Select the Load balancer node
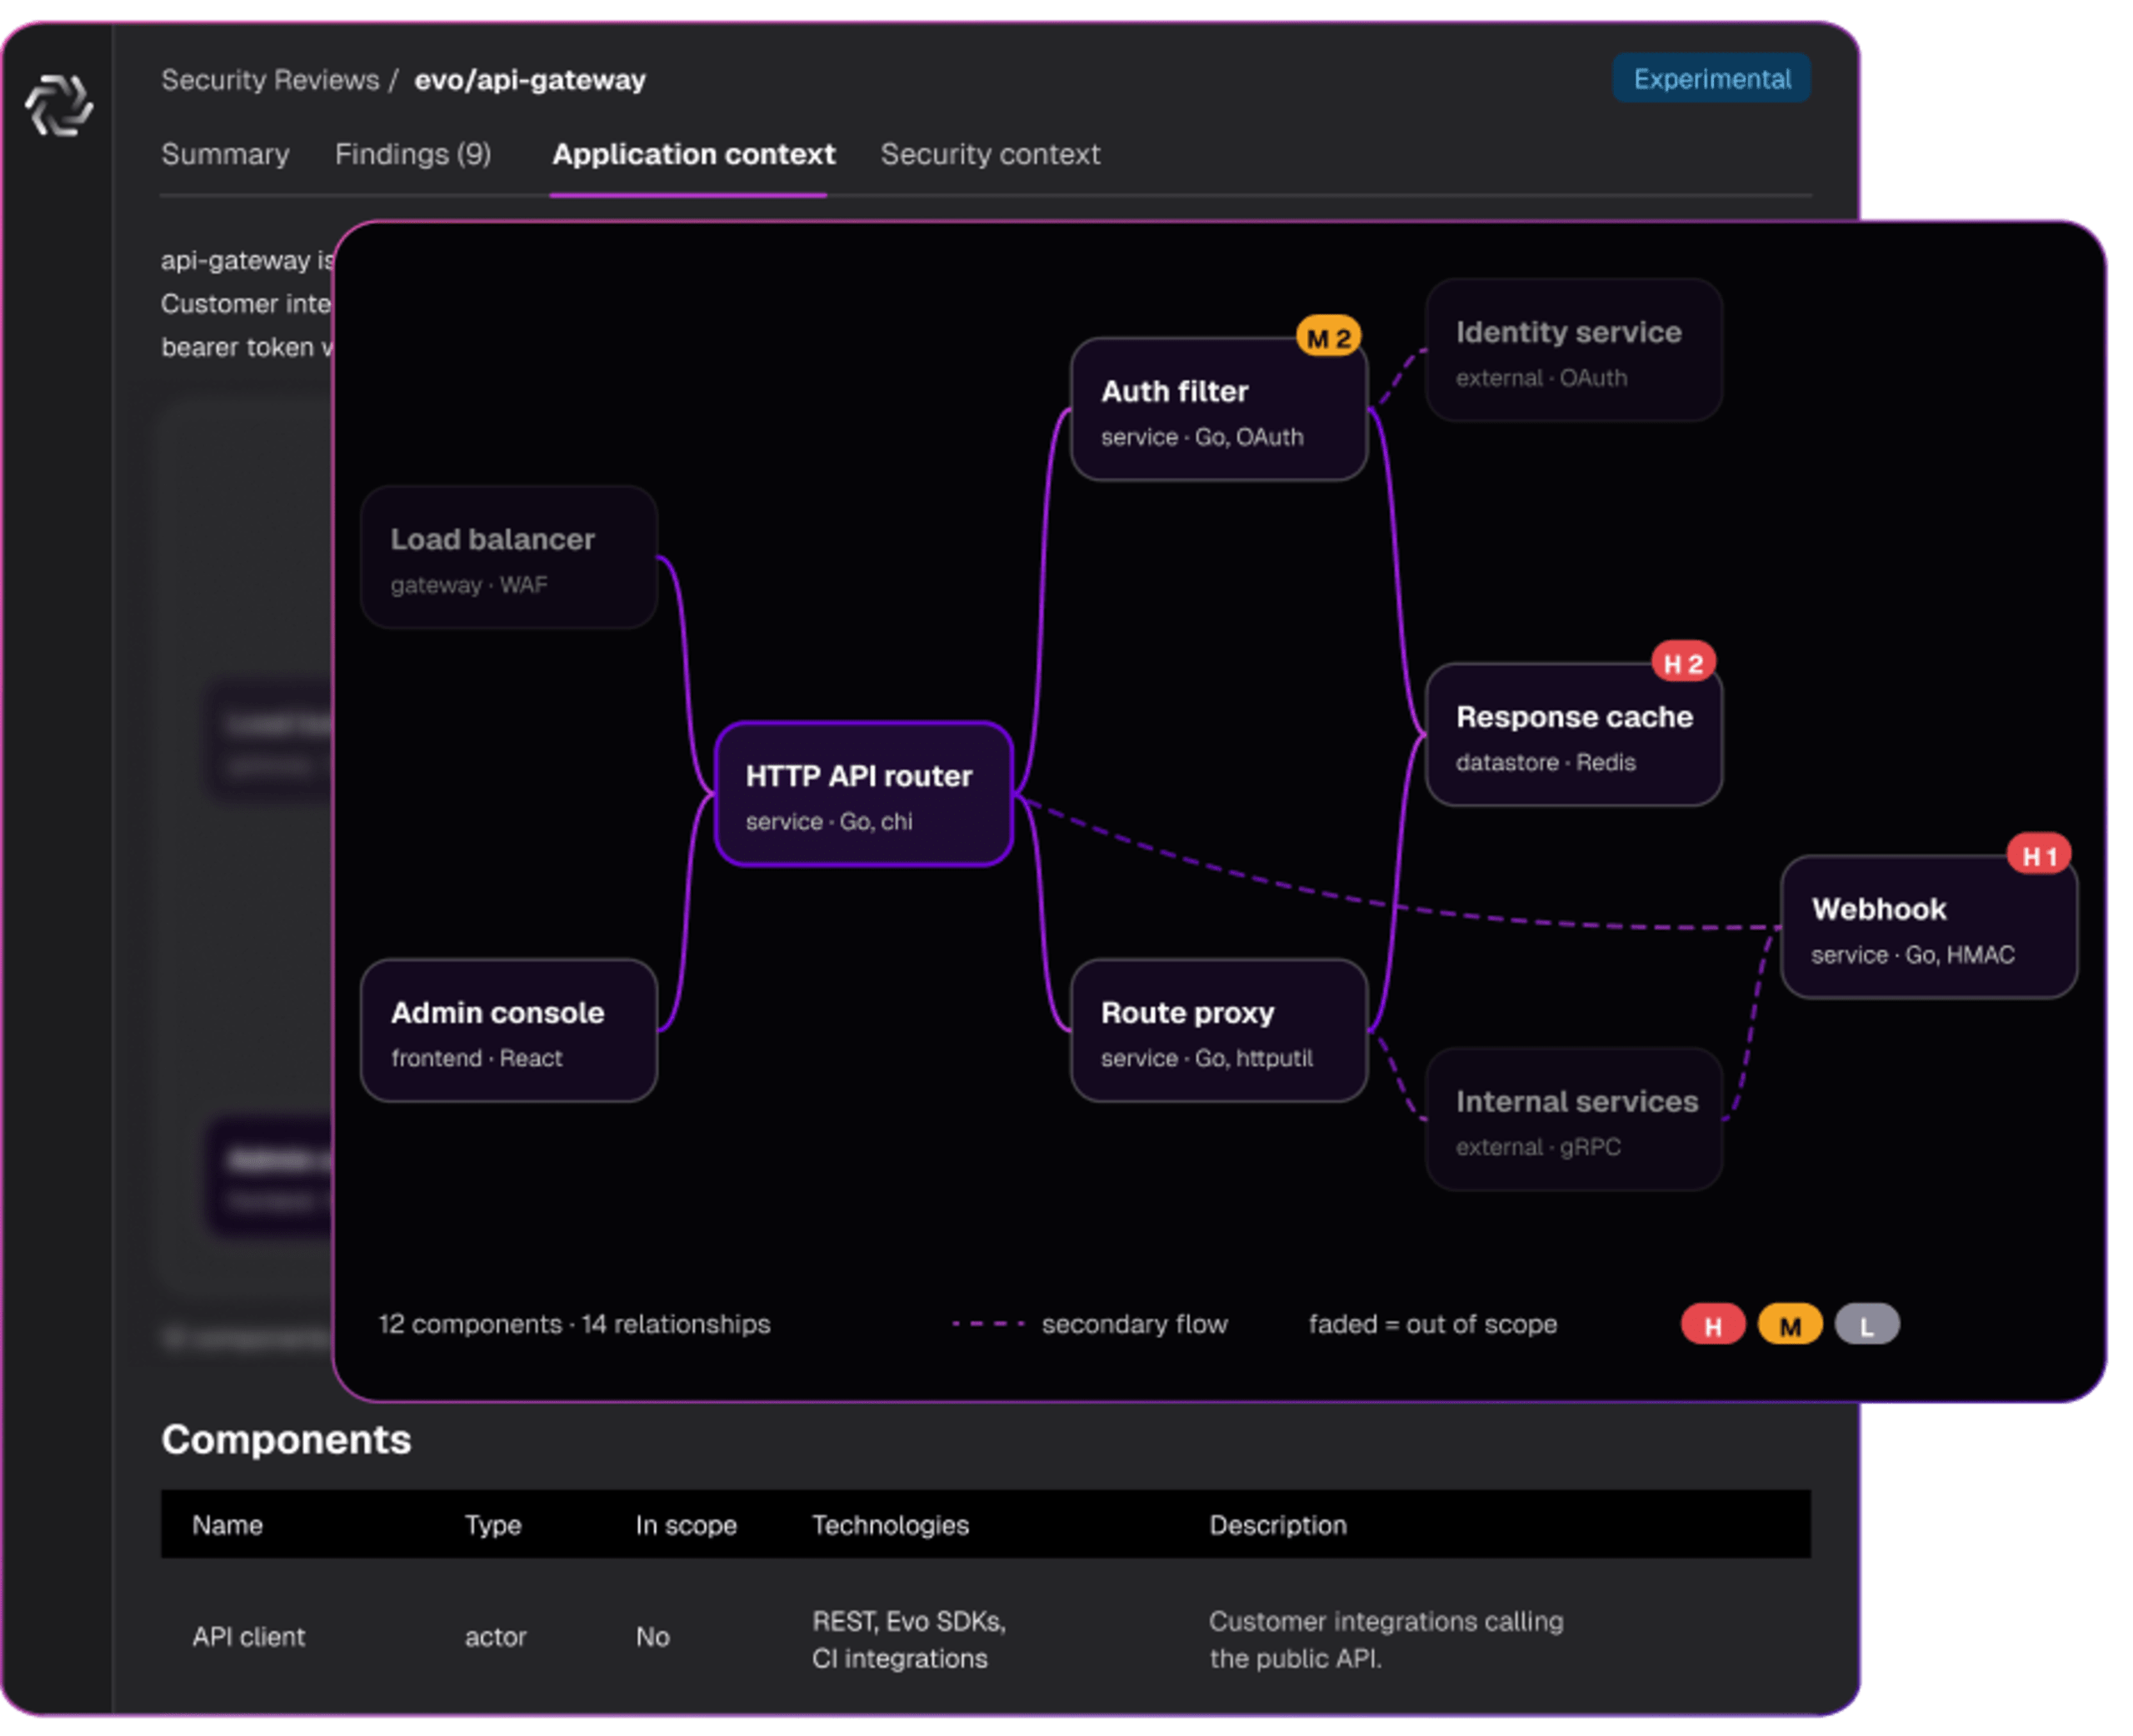This screenshot has height=1736, width=2133. (x=509, y=558)
